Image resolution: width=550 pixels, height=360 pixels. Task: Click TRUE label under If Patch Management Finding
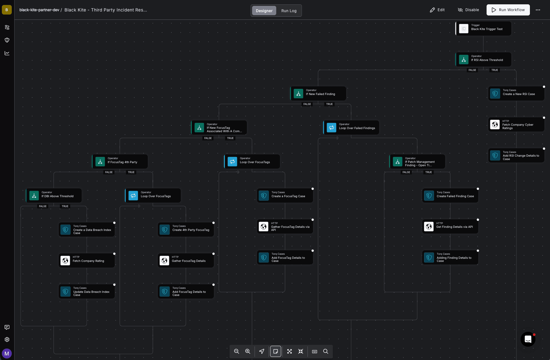[x=428, y=172]
